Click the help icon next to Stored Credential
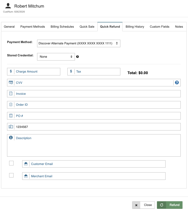This screenshot has height=213, width=188. click(x=77, y=56)
